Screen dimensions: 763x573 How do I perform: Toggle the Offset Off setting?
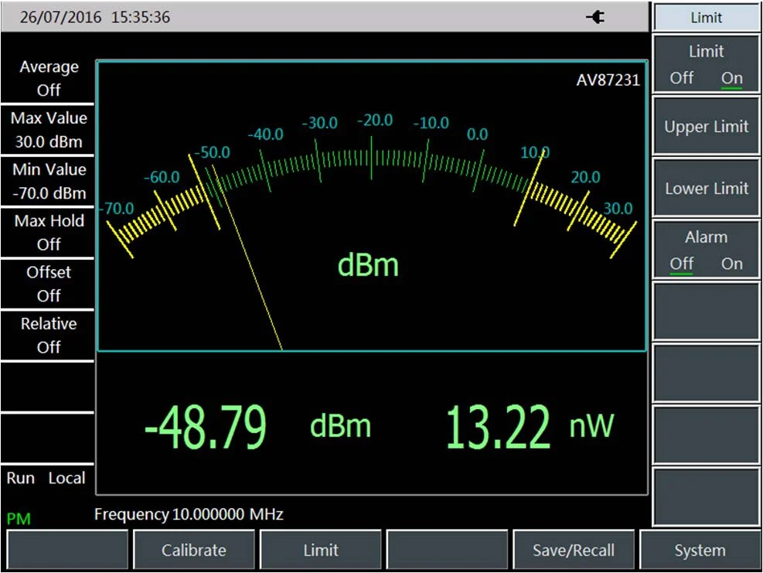48,284
